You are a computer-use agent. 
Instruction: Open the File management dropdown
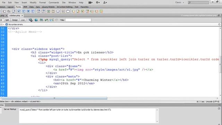41,20
